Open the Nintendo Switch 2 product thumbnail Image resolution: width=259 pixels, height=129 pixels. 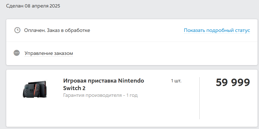[x=35, y=89]
